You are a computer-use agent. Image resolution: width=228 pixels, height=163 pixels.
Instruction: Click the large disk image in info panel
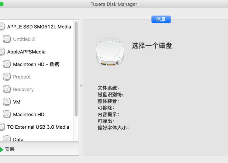click(110, 52)
